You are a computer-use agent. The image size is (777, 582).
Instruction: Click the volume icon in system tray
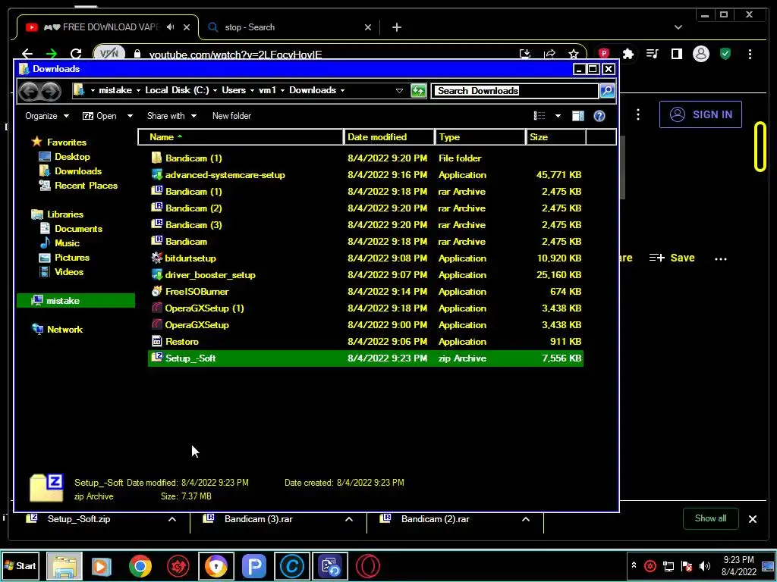[x=705, y=566]
